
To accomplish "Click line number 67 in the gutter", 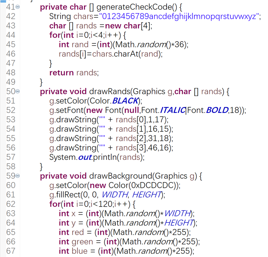I will coord(11,251).
